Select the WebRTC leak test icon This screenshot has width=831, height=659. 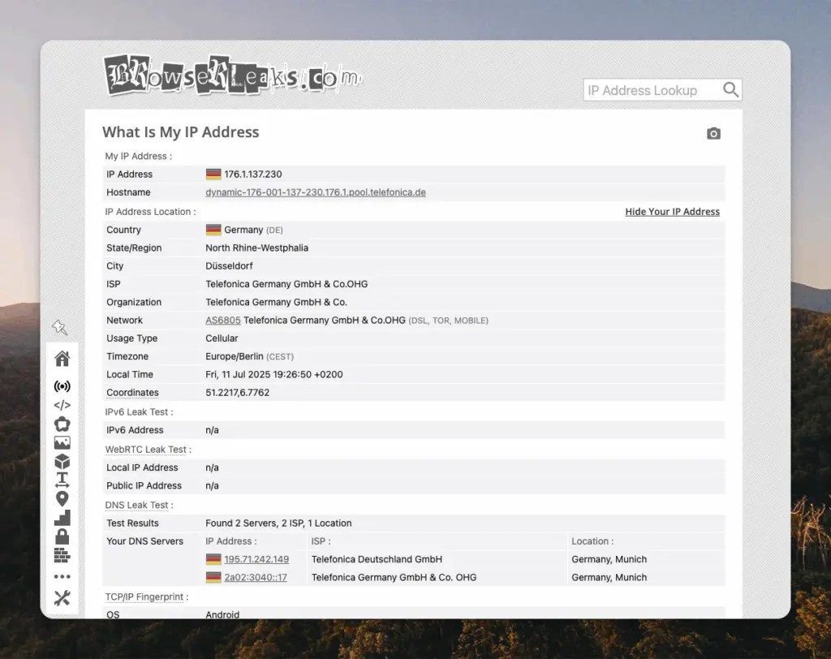click(62, 386)
